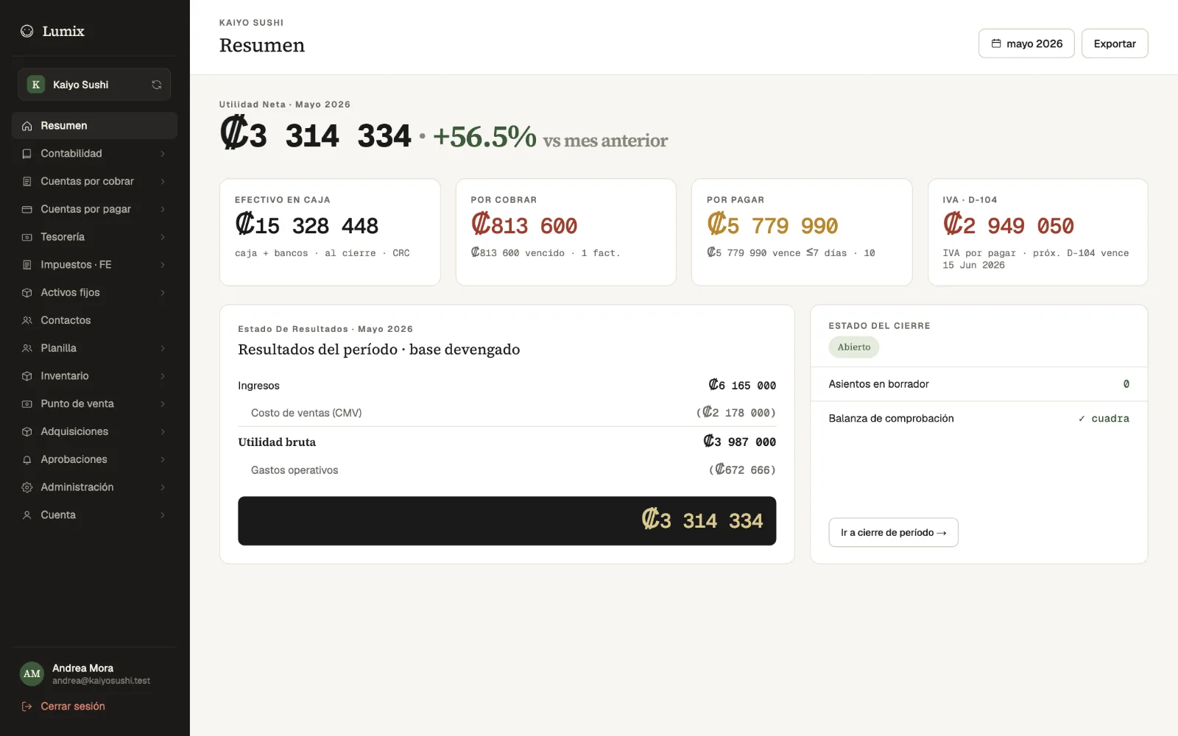Click the Exportar button
The image size is (1178, 736).
[1115, 43]
